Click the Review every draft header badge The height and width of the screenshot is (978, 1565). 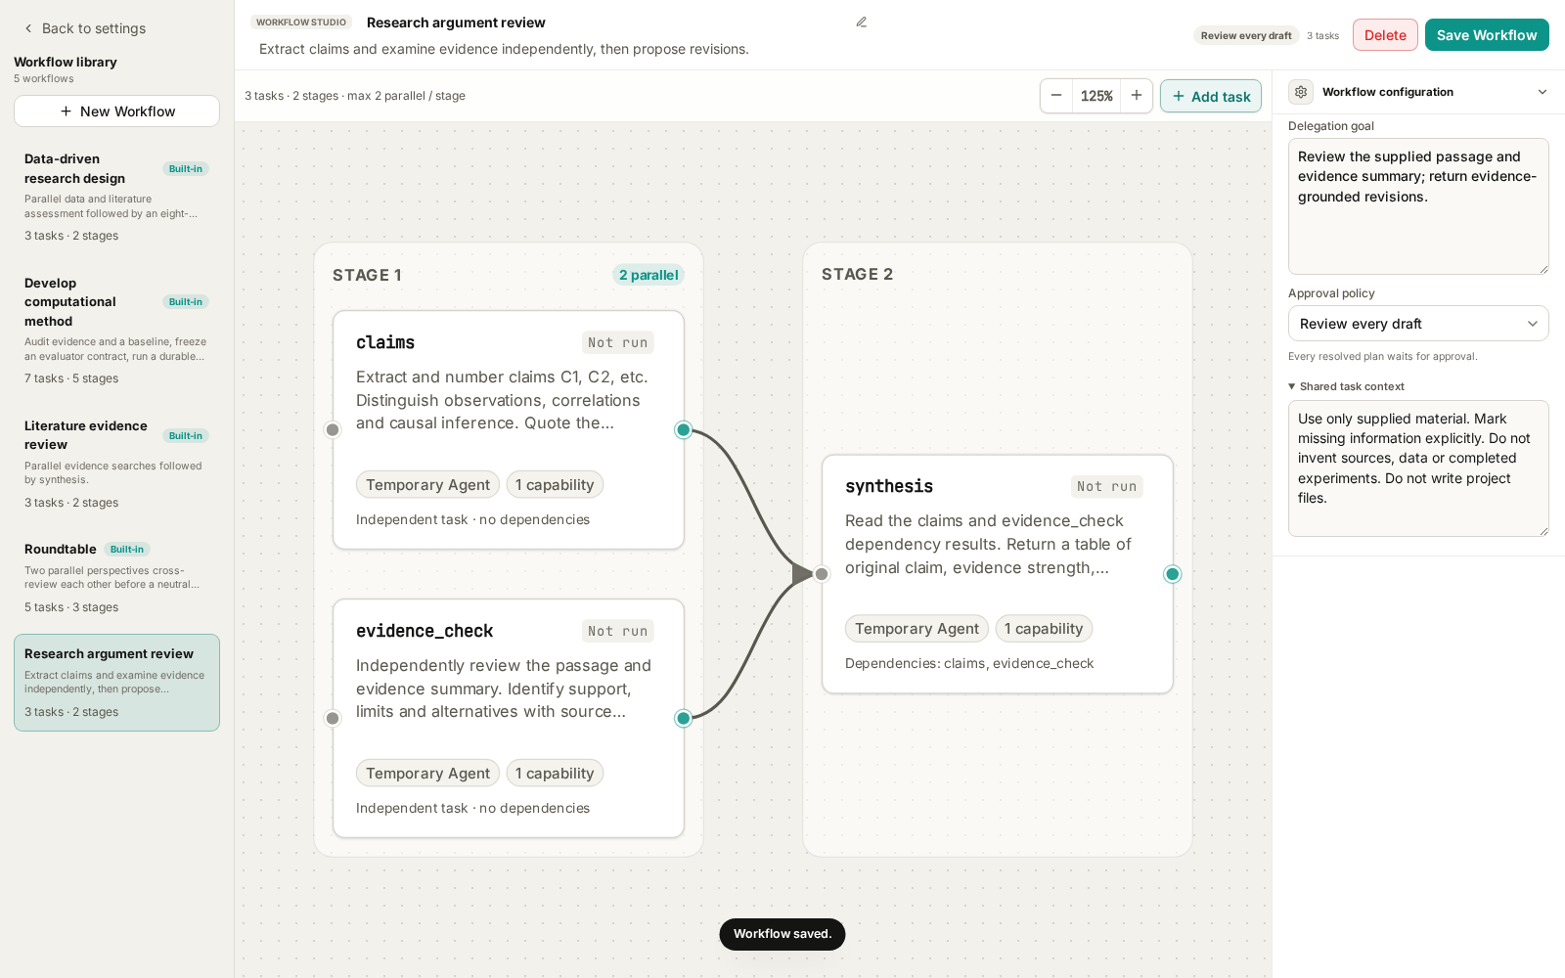1246,35
